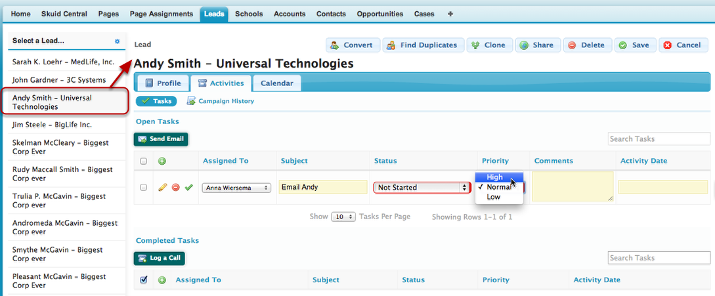Viewport: 715px width, 296px height.
Task: Uncheck the Completed Tasks header checkbox
Action: click(144, 280)
